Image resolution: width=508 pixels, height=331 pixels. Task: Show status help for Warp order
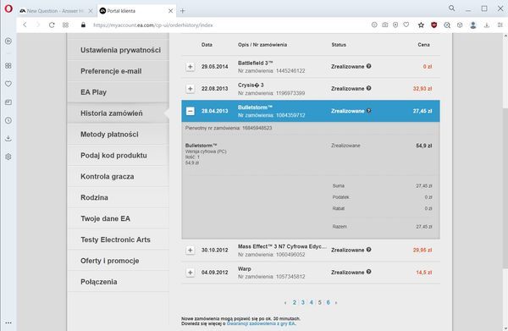[x=368, y=272]
